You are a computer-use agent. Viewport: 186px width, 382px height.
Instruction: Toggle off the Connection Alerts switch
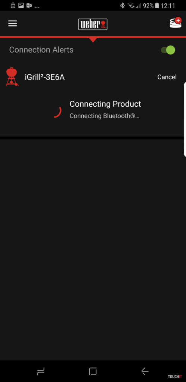(x=168, y=50)
